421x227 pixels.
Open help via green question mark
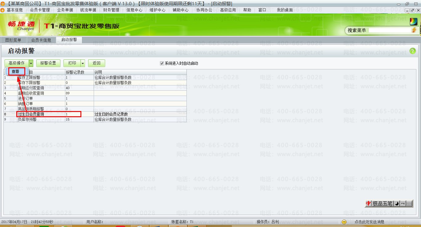click(x=412, y=51)
